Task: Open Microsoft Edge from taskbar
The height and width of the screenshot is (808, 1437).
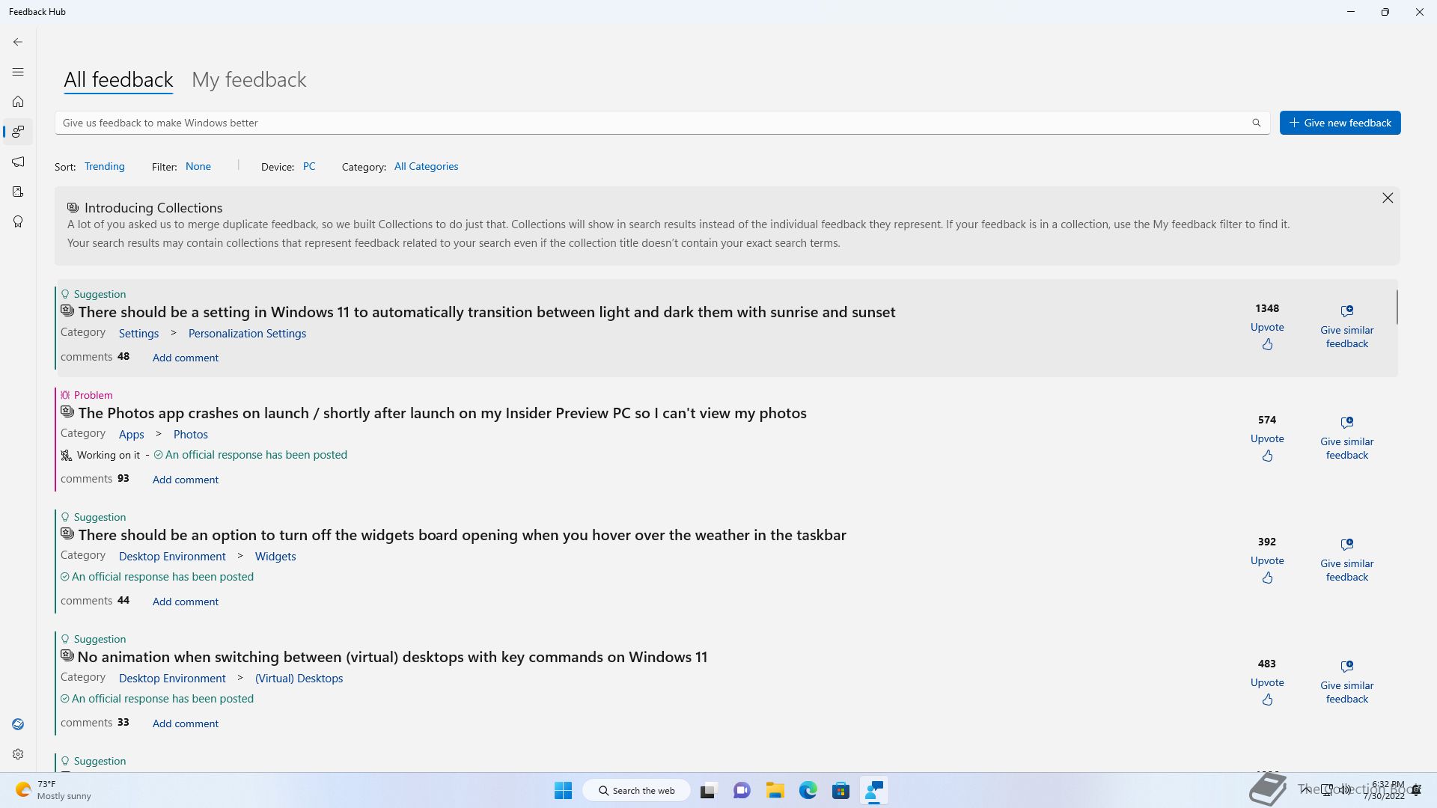Action: pos(808,790)
